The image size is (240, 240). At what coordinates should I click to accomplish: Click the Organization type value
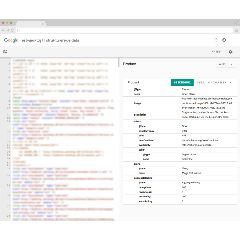click(x=189, y=154)
